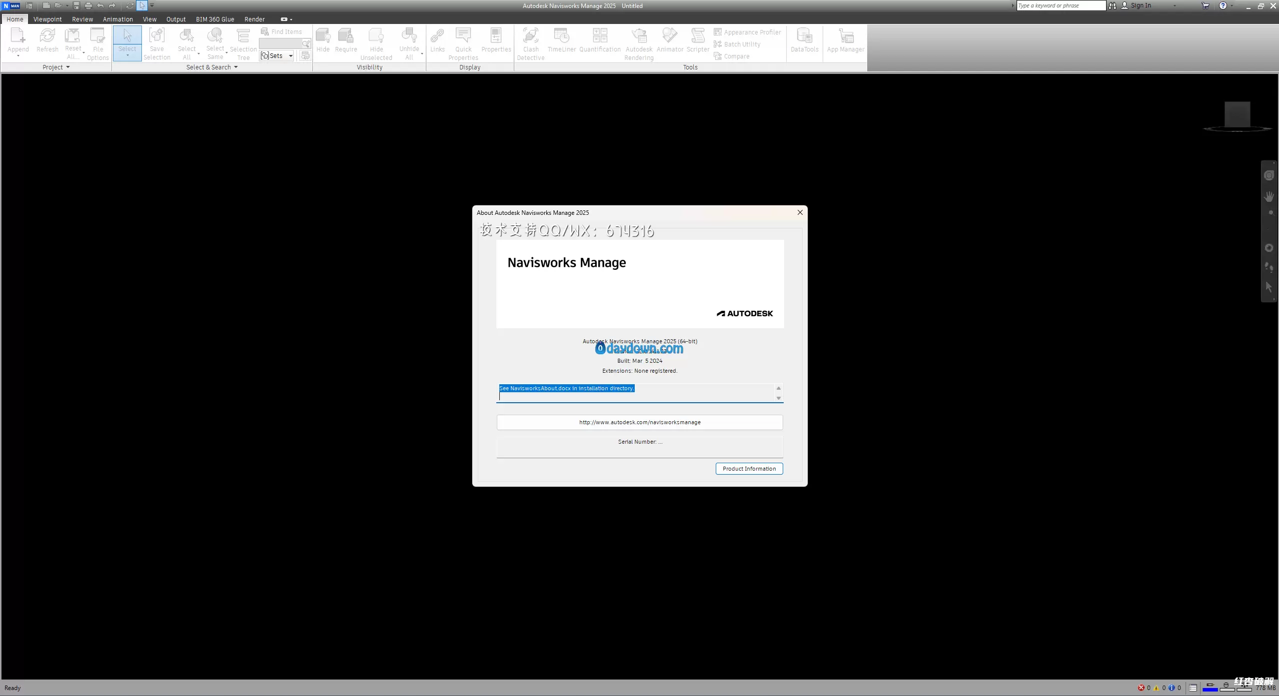Close the About Navisworks Manage dialog

point(800,212)
